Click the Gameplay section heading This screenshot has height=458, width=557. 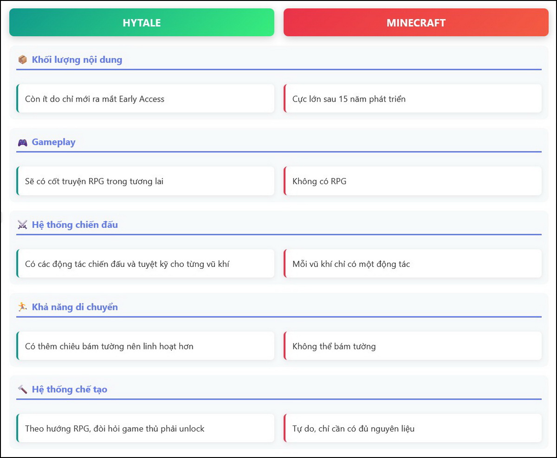tap(53, 142)
